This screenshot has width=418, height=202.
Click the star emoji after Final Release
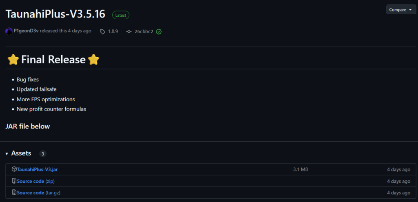click(93, 60)
